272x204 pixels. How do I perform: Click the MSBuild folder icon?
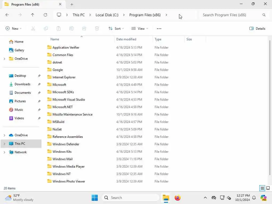[x=49, y=122]
